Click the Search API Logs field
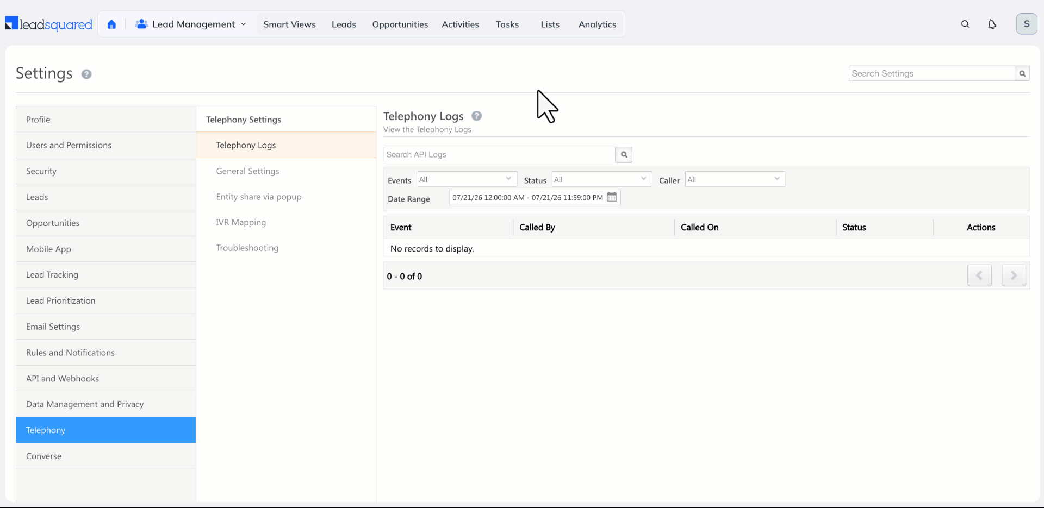The image size is (1044, 508). pyautogui.click(x=499, y=155)
